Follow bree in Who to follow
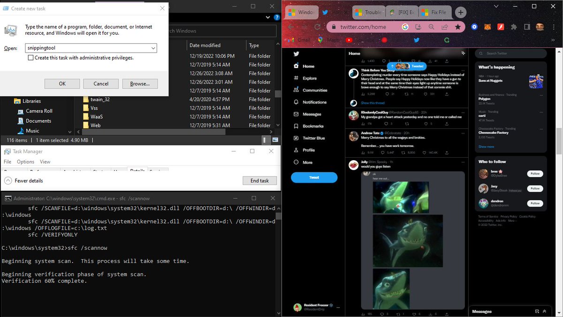 click(x=534, y=173)
